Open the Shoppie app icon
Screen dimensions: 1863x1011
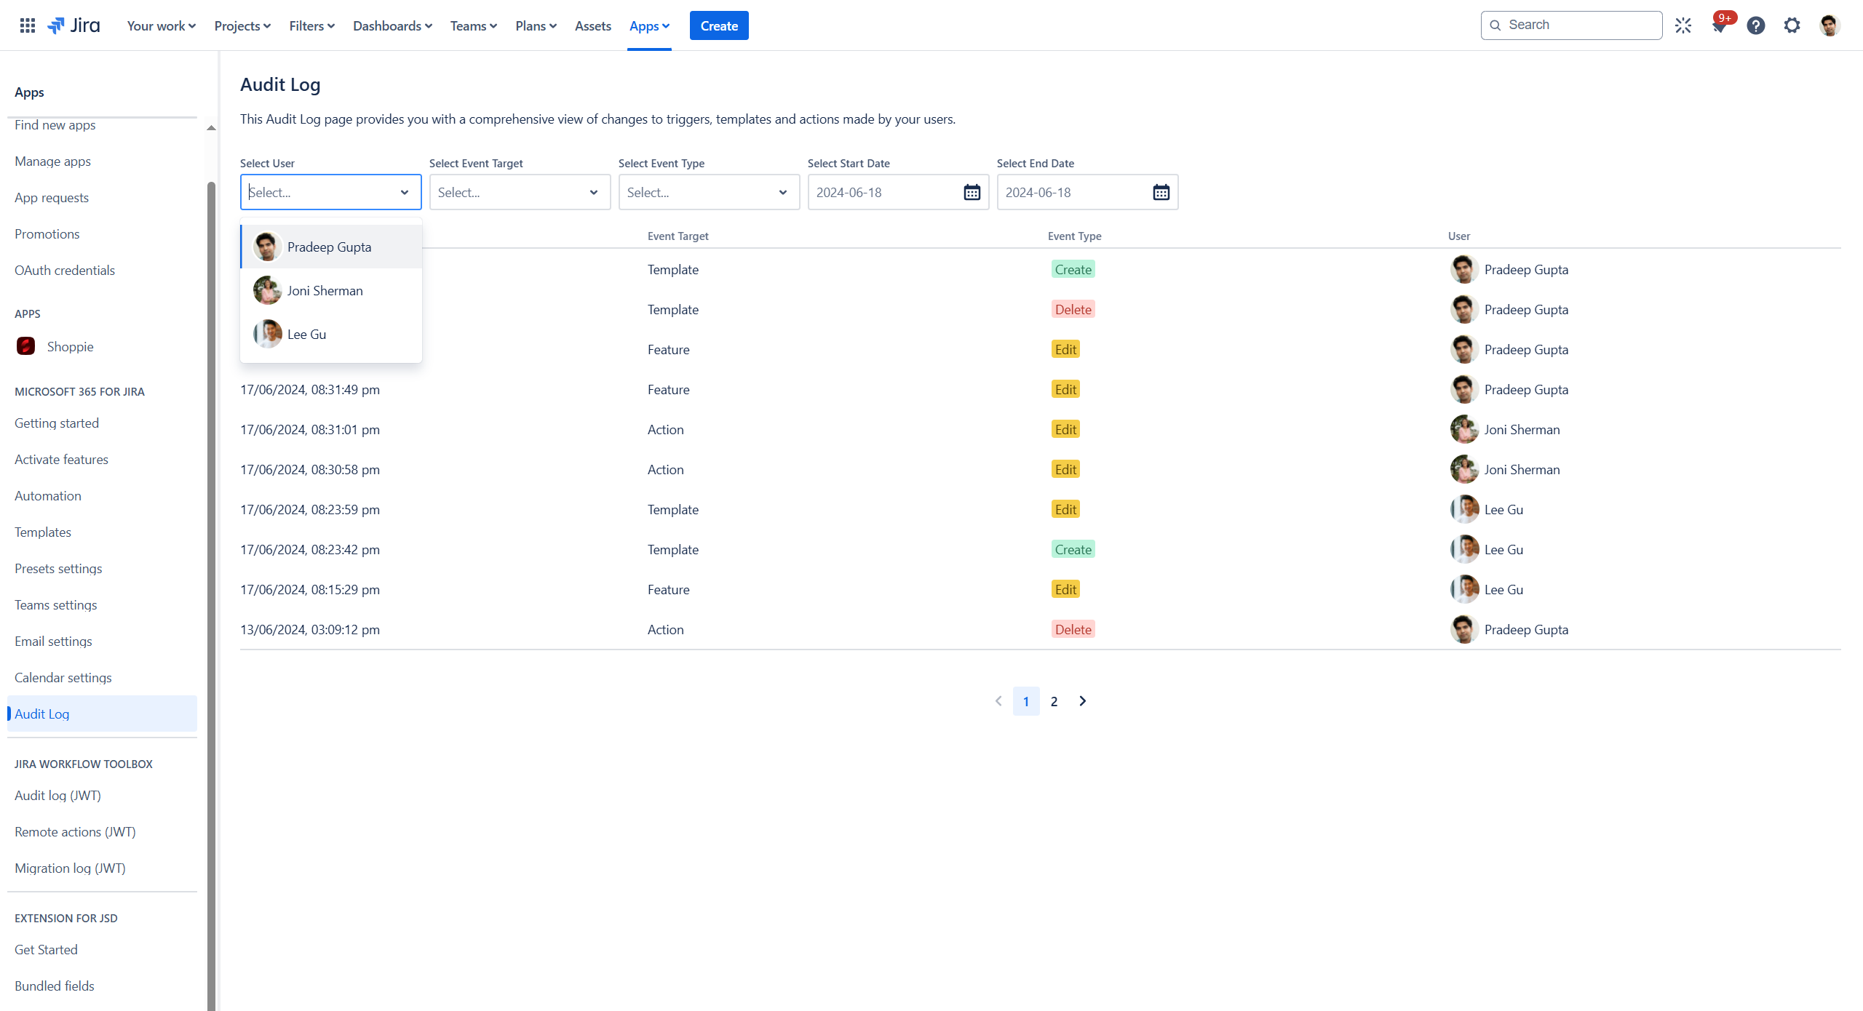(25, 346)
